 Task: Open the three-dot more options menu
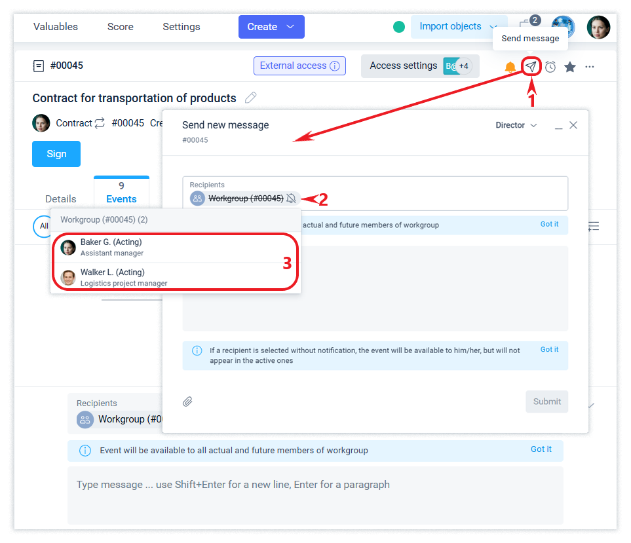click(x=590, y=67)
